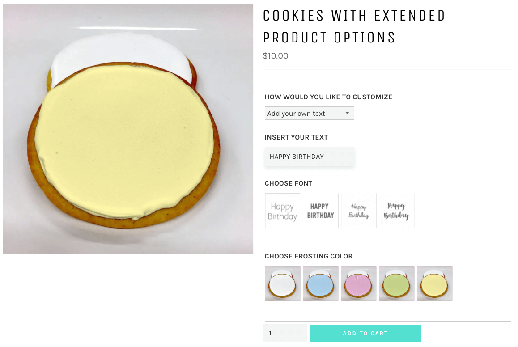
Task: Pick the pink frosting cookie swatch
Action: 359,284
